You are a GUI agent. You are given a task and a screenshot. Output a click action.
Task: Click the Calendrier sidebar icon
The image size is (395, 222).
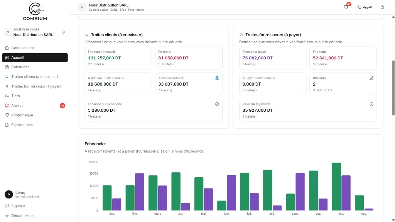[x=7, y=67]
